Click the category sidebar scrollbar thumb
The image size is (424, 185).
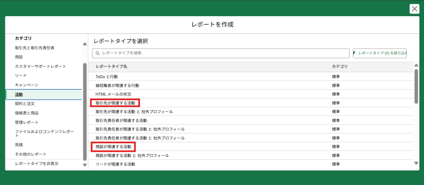[x=85, y=112]
